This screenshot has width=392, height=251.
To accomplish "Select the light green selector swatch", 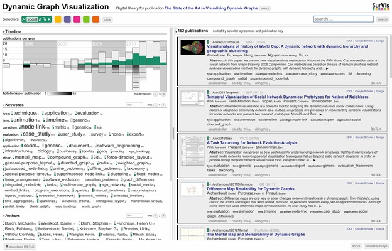I will pyautogui.click(x=86, y=19).
